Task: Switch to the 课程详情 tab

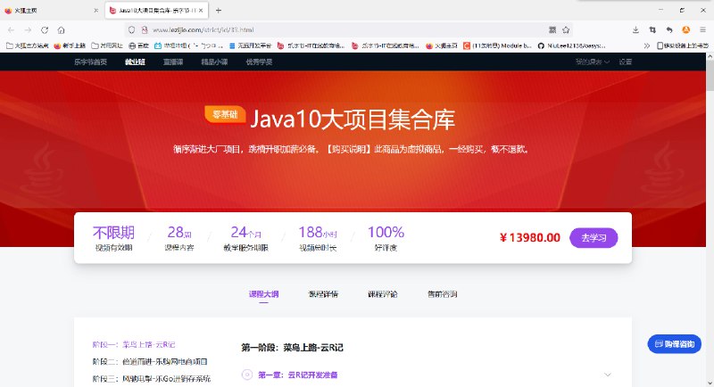Action: (323, 294)
